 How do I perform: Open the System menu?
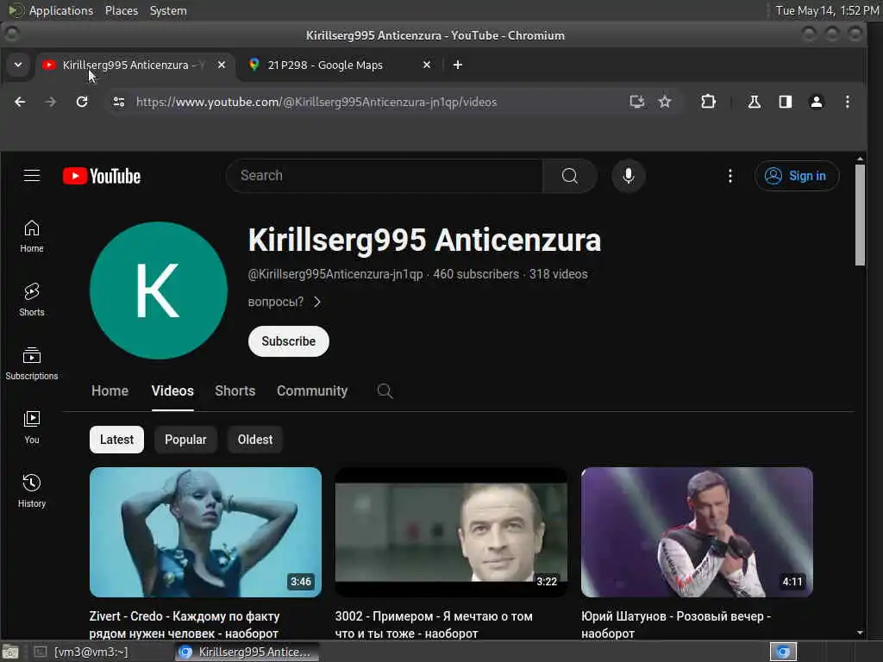(x=168, y=10)
